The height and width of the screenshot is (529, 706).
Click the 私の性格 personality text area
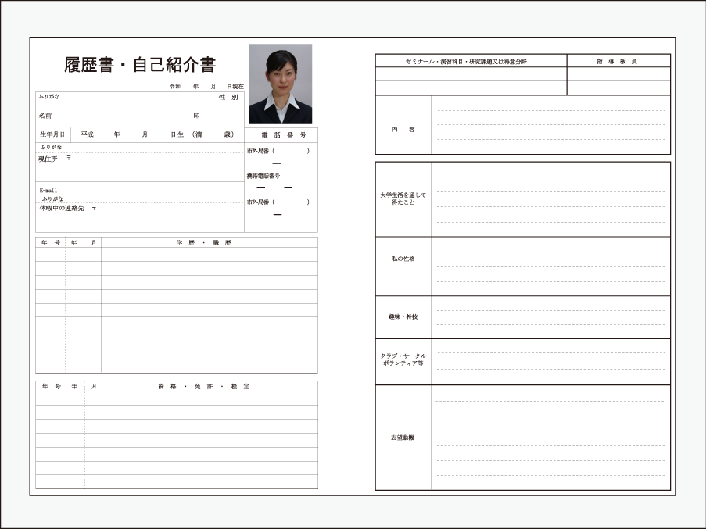pos(550,266)
